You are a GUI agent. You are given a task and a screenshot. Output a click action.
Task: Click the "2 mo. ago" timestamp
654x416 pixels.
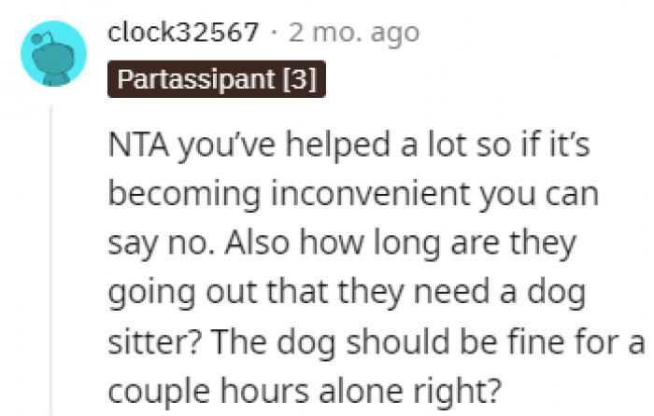[x=353, y=34]
